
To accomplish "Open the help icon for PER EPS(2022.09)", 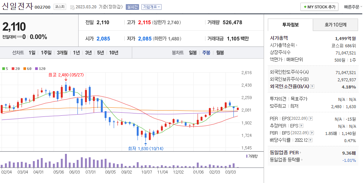I will tap(311, 119).
